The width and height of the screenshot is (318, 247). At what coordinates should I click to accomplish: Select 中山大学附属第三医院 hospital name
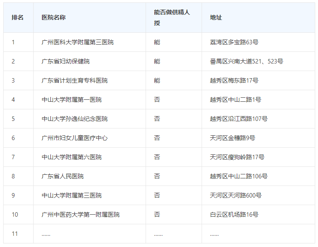72,196
